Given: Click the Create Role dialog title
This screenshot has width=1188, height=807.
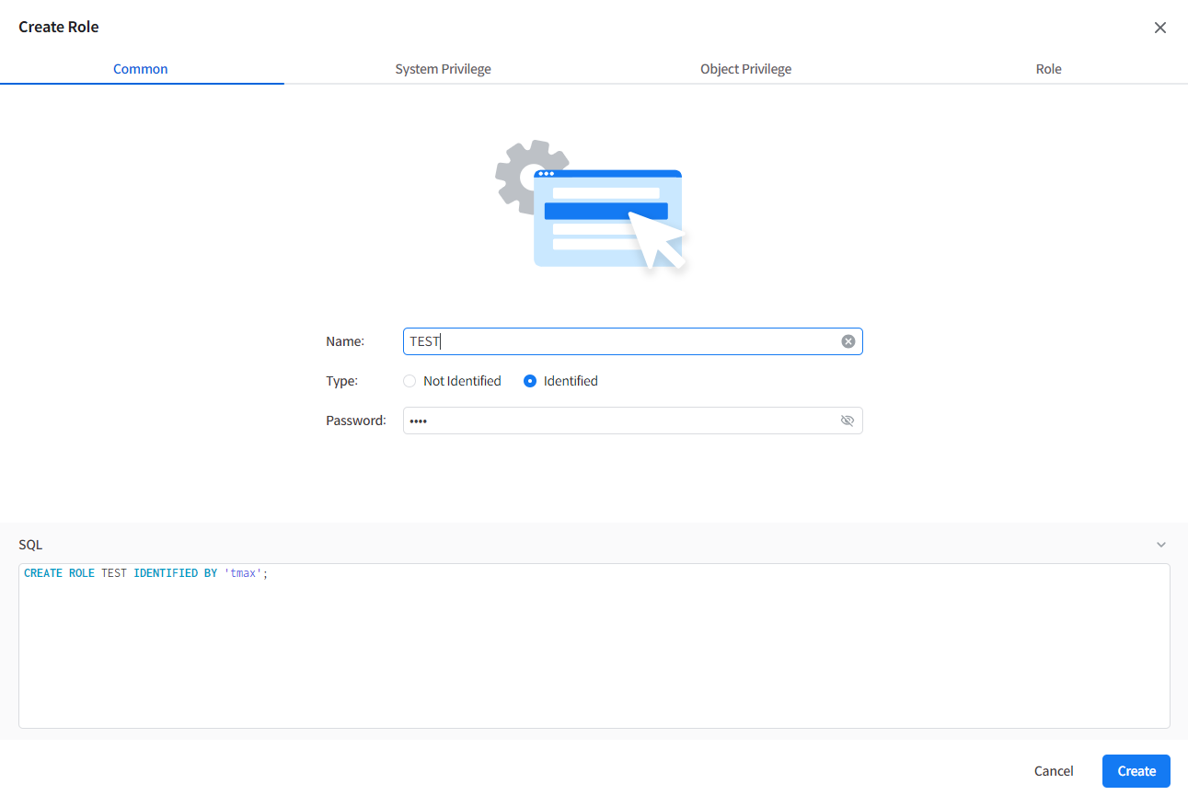Looking at the screenshot, I should 59,27.
